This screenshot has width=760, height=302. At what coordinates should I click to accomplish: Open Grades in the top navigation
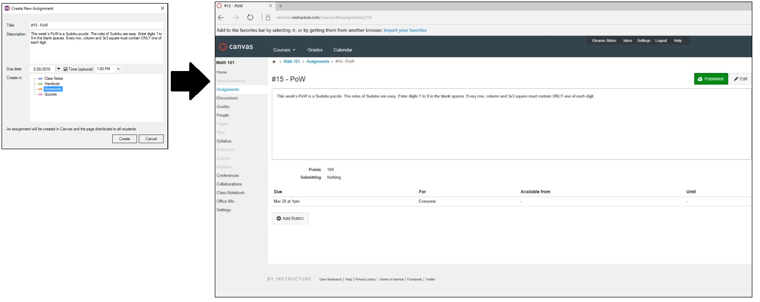click(315, 50)
